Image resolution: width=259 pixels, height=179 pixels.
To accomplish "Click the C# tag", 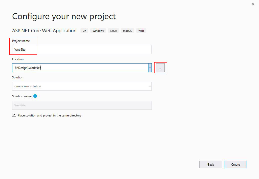I will tap(84, 31).
